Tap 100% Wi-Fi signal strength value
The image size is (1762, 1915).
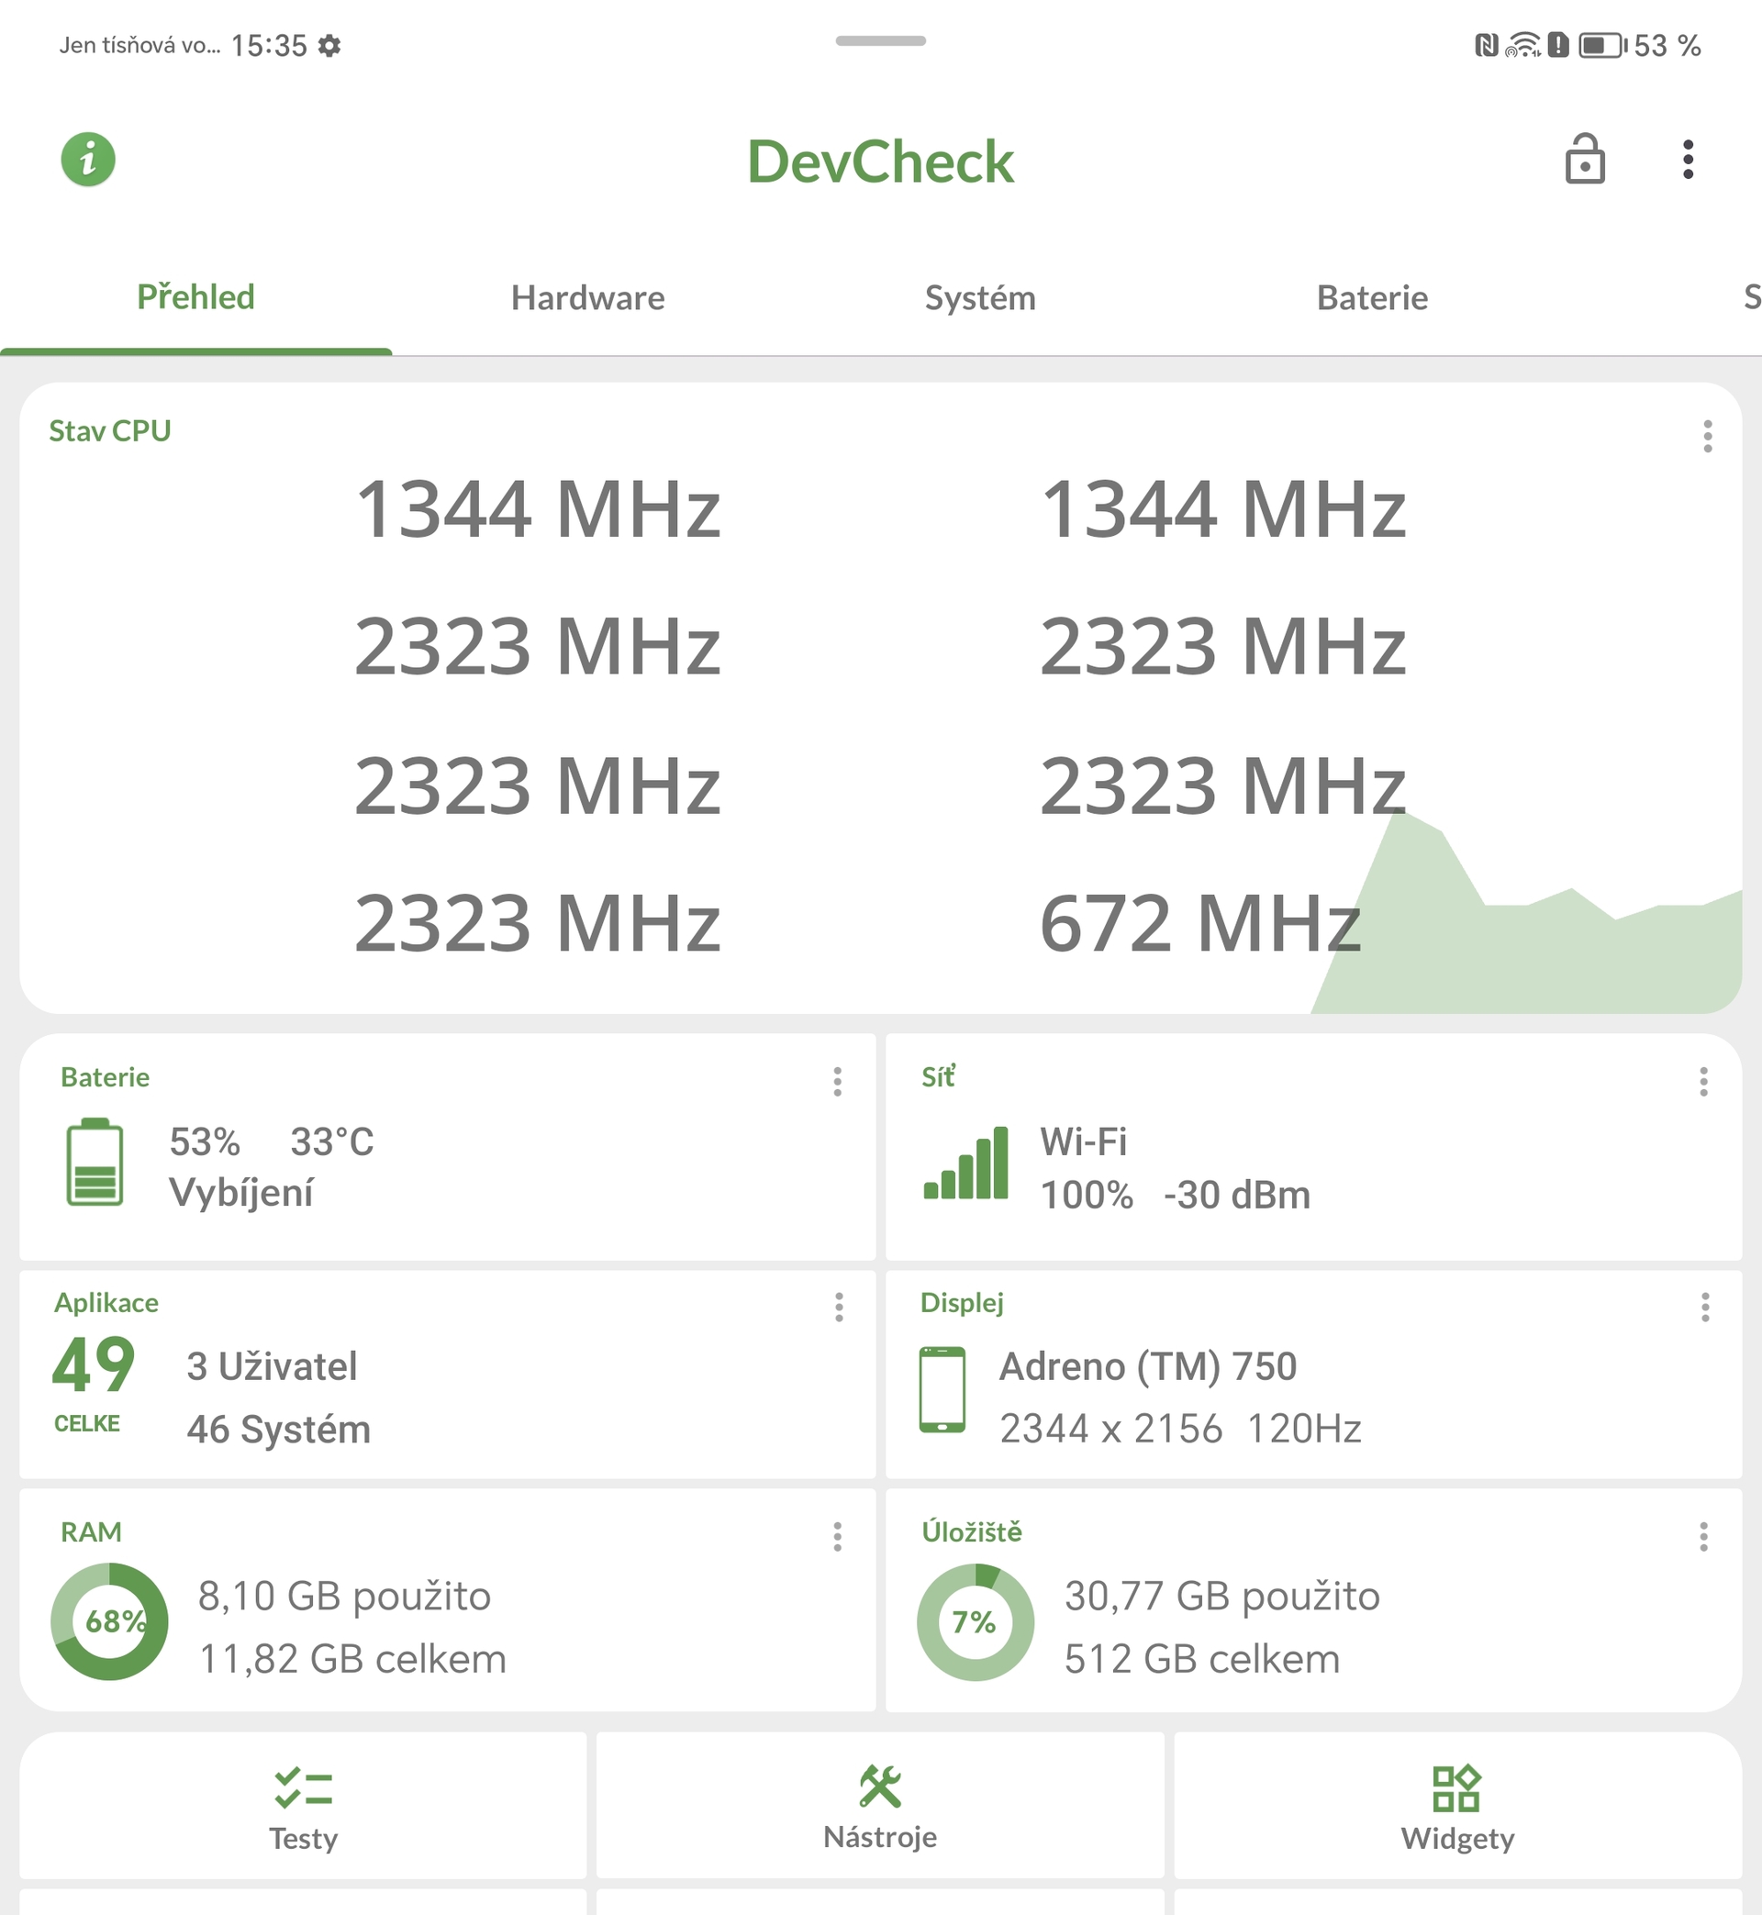click(1086, 1196)
